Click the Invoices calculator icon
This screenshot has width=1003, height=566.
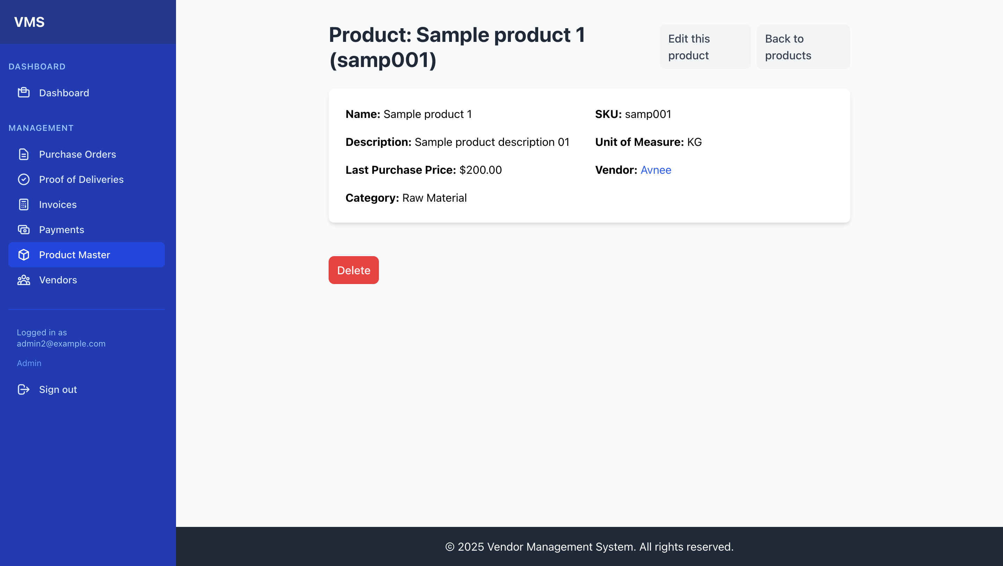tap(24, 204)
